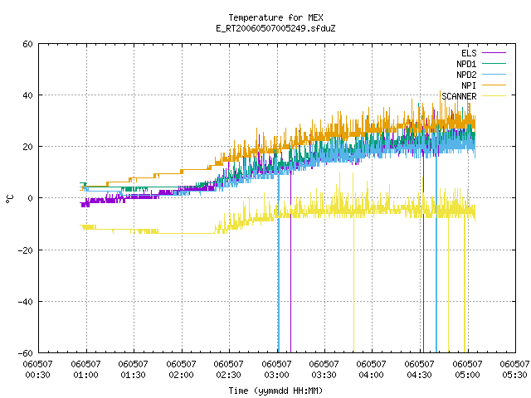Click the y-axis label 60
Screen dimensions: 531x398
[x=27, y=44]
